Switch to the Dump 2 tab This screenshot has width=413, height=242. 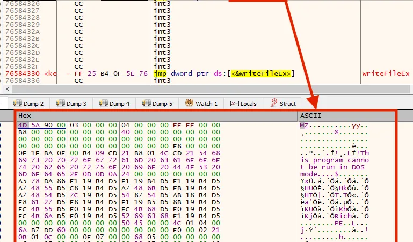click(28, 104)
